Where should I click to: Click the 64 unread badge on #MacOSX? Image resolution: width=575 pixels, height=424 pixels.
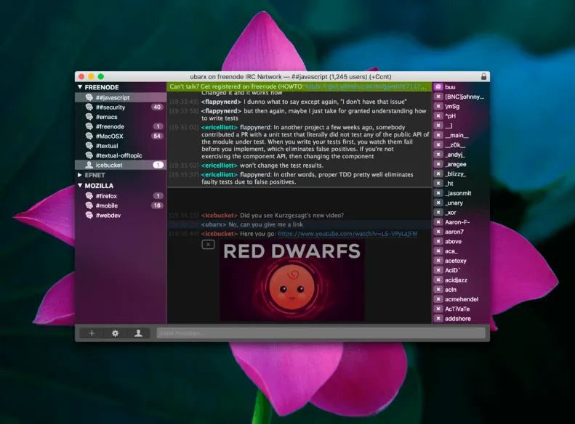pyautogui.click(x=157, y=136)
